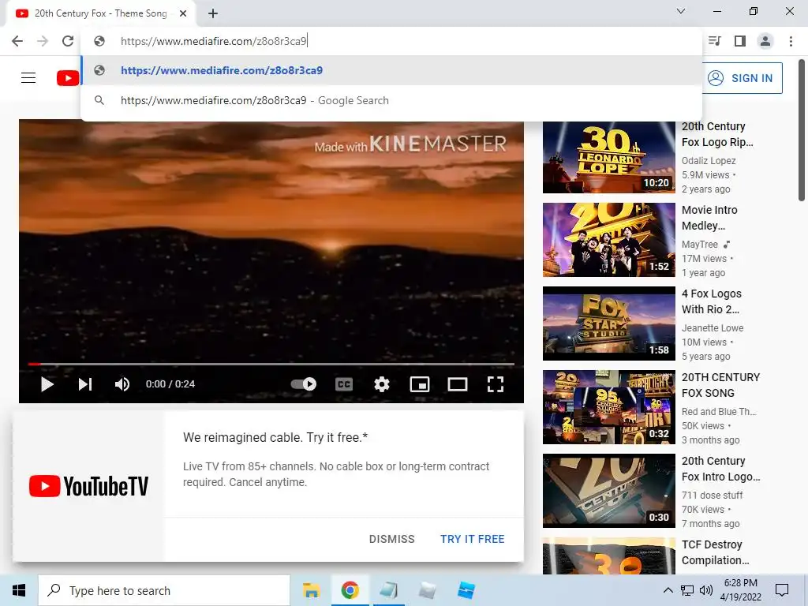Click the 'Movie Intro Medley...' video title

[x=709, y=218]
